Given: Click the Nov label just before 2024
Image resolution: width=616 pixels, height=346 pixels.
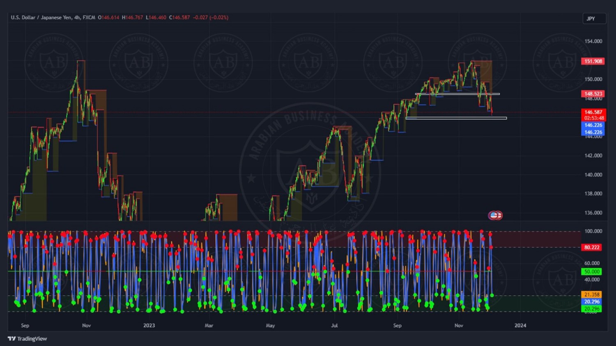Looking at the screenshot, I should click(x=459, y=326).
